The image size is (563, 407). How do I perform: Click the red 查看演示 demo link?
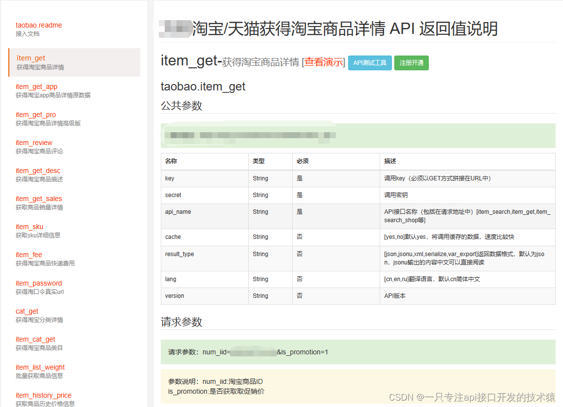click(x=324, y=62)
